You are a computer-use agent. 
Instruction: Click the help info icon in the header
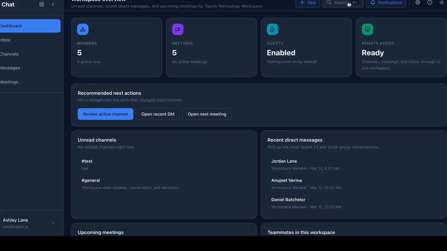click(x=430, y=3)
